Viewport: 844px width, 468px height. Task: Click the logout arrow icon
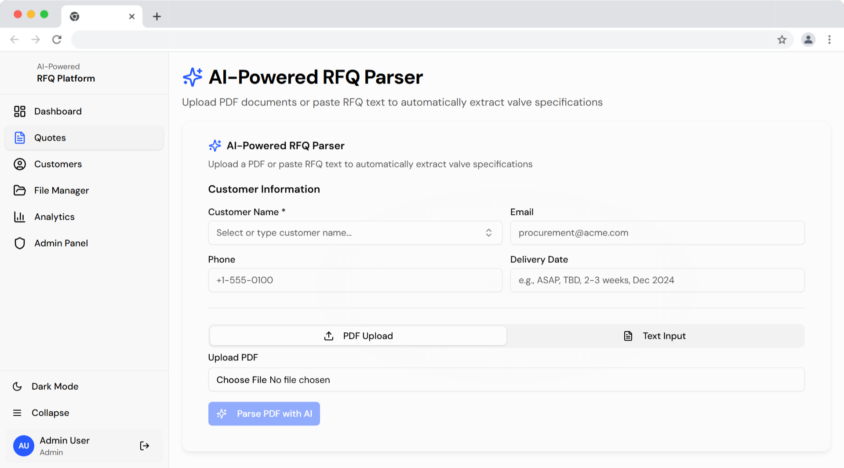pos(145,446)
